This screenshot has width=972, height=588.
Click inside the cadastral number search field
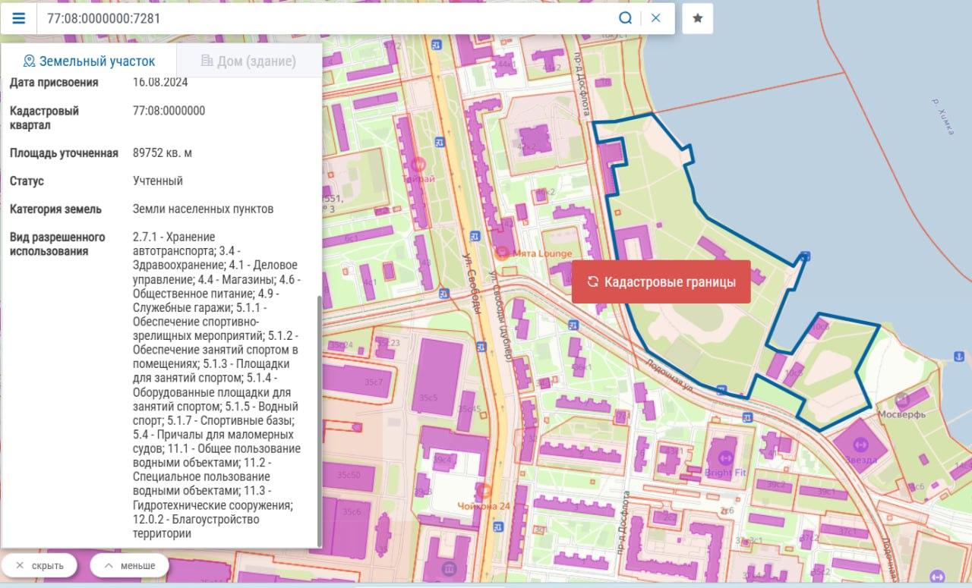(327, 18)
